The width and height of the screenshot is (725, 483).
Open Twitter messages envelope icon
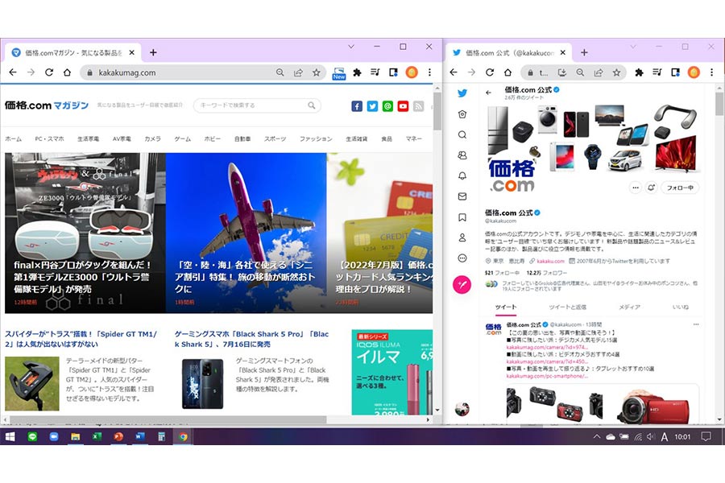462,196
